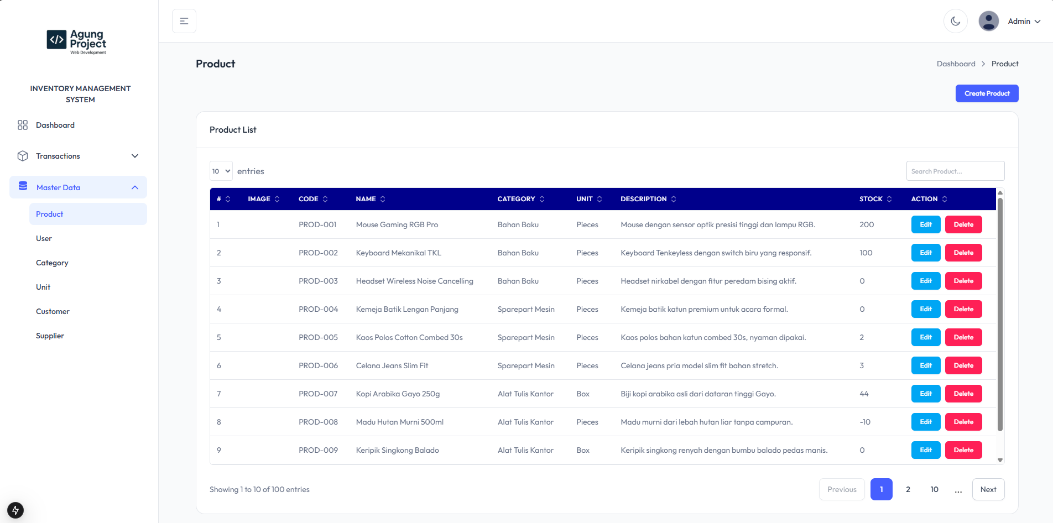Sort by the CODE column arrows

point(325,199)
